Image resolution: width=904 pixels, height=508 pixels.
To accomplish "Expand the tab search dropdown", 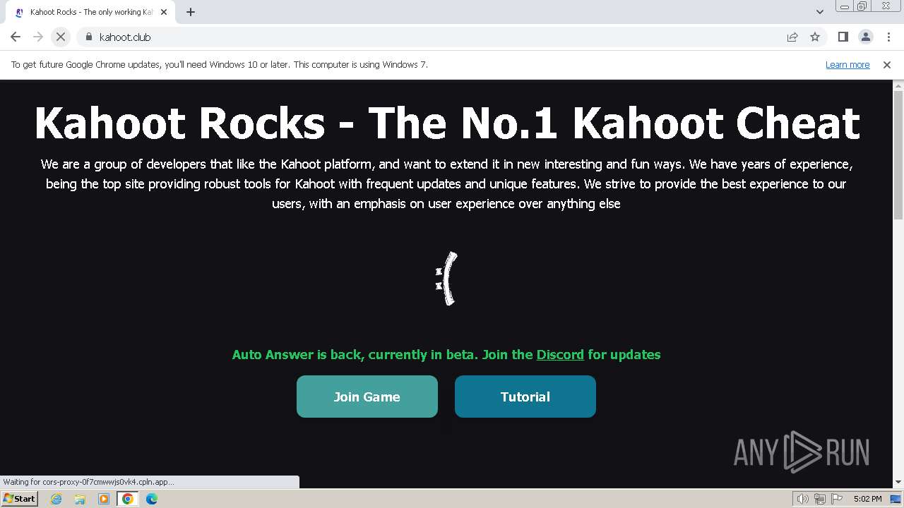I will click(819, 12).
